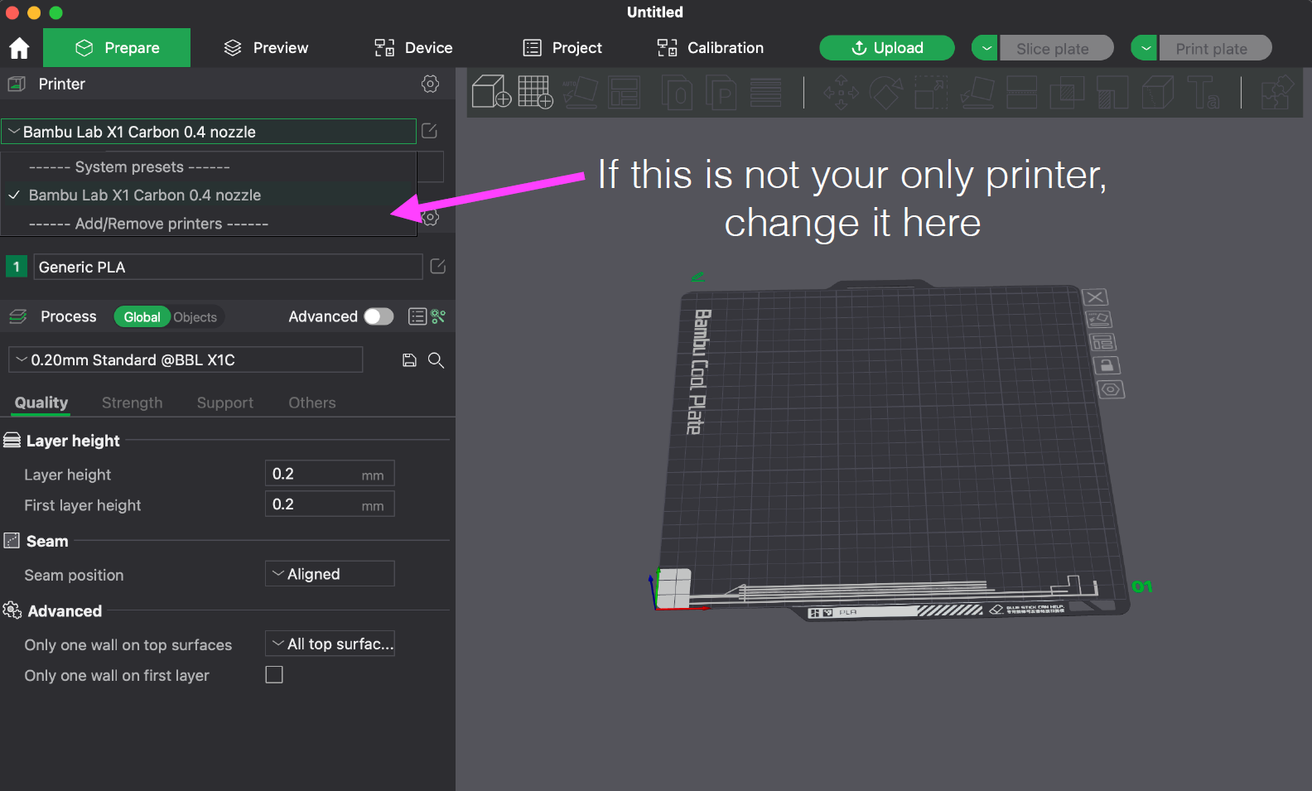Open the Support settings tab

pos(224,403)
